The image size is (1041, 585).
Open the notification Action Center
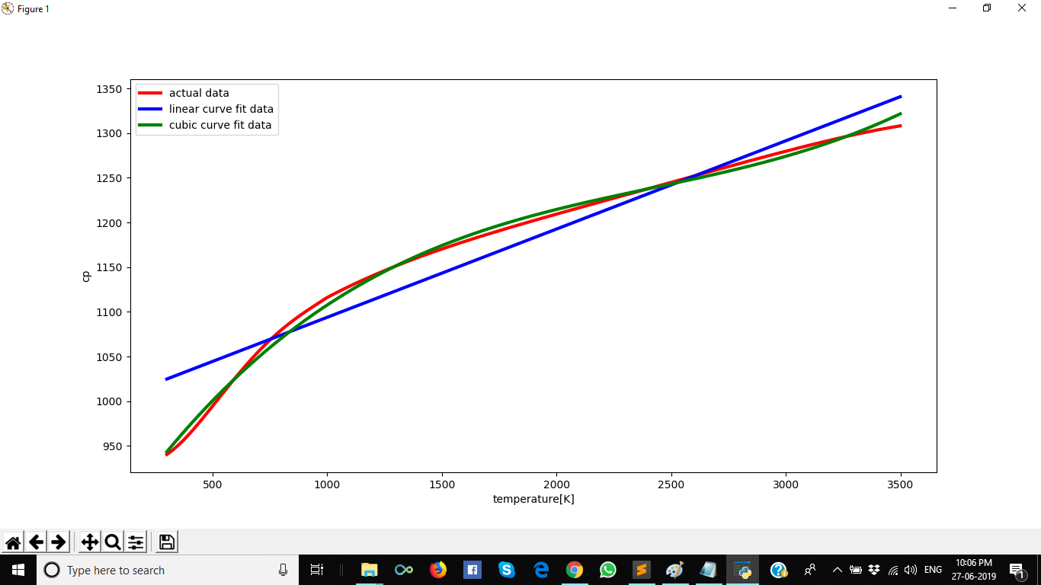(x=1016, y=570)
